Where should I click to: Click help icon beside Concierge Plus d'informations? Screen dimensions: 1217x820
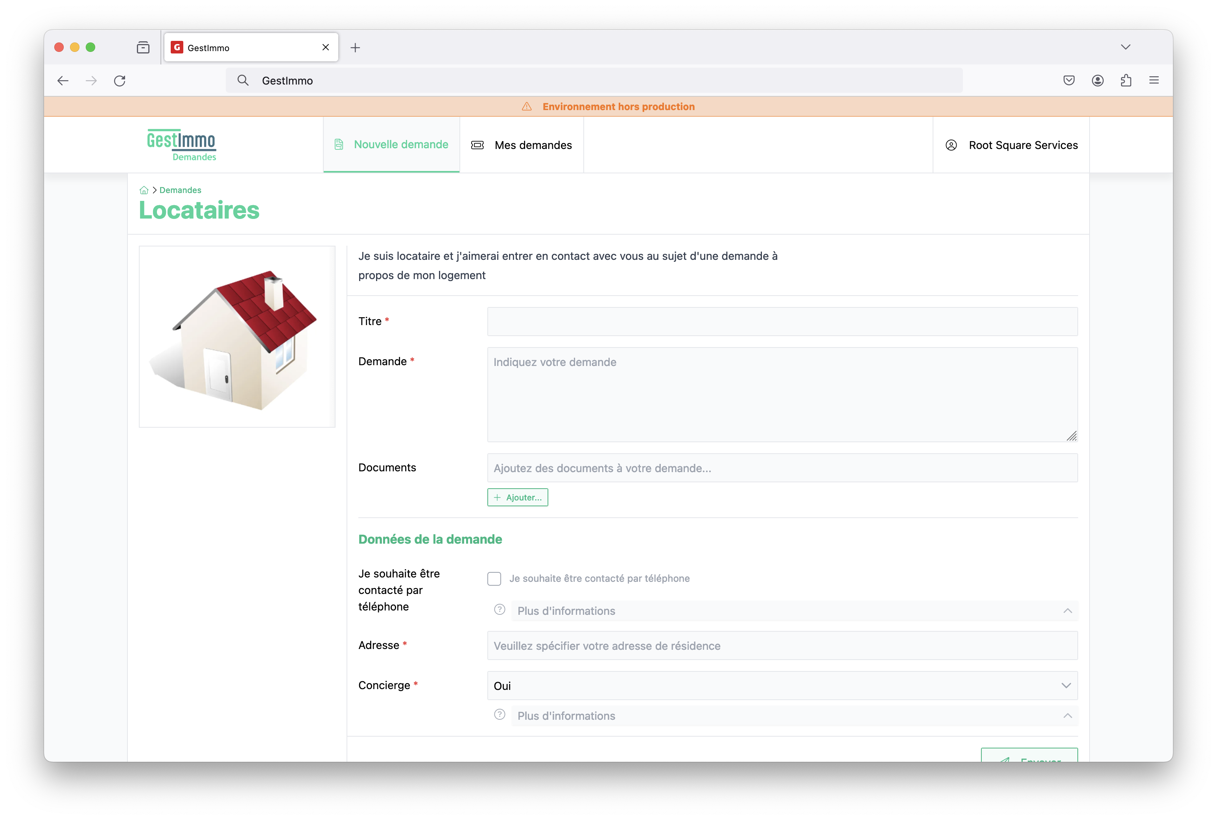(500, 715)
